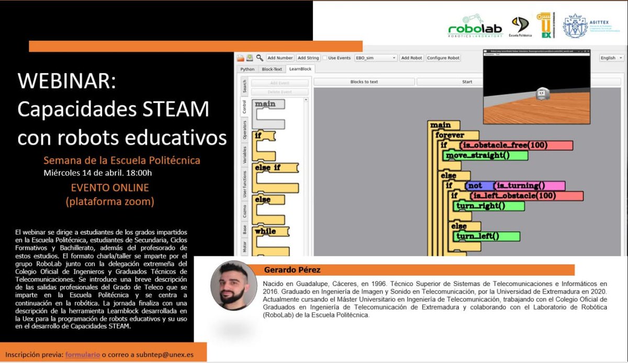Click the turn_left() block

(487, 236)
